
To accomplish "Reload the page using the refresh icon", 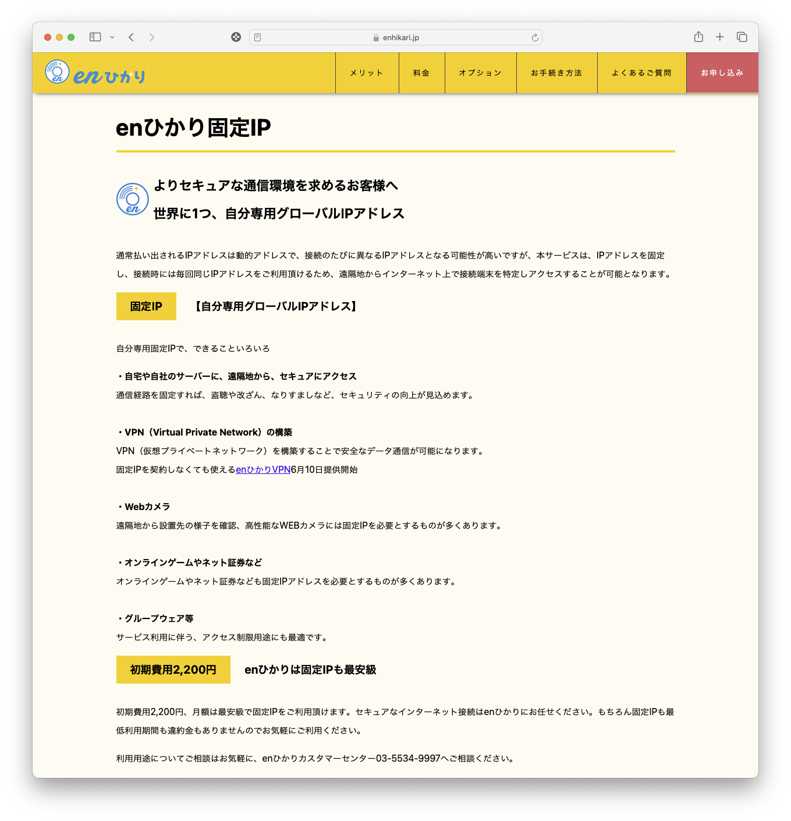I will [534, 37].
